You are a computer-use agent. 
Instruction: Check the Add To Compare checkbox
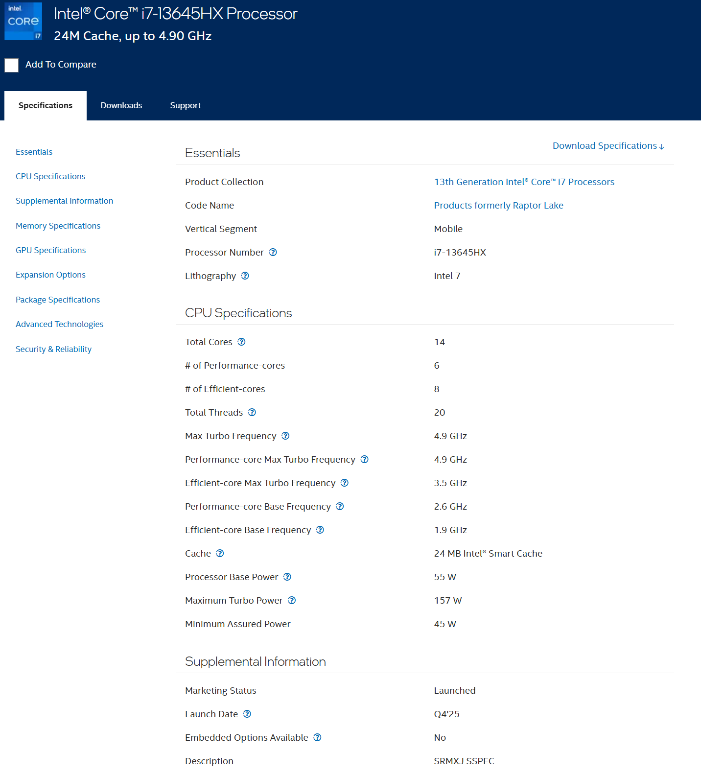12,65
